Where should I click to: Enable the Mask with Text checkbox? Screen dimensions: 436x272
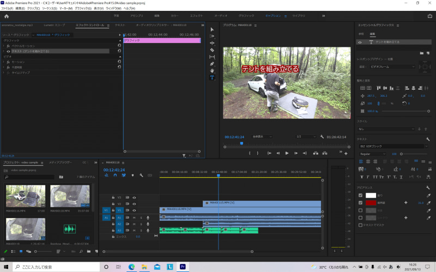(x=360, y=225)
